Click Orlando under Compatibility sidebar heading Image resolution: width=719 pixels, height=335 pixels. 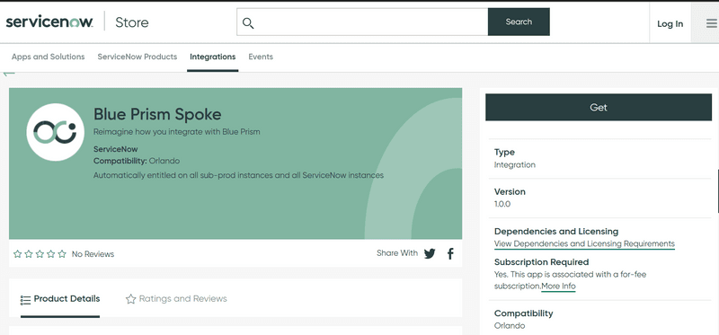[510, 326]
